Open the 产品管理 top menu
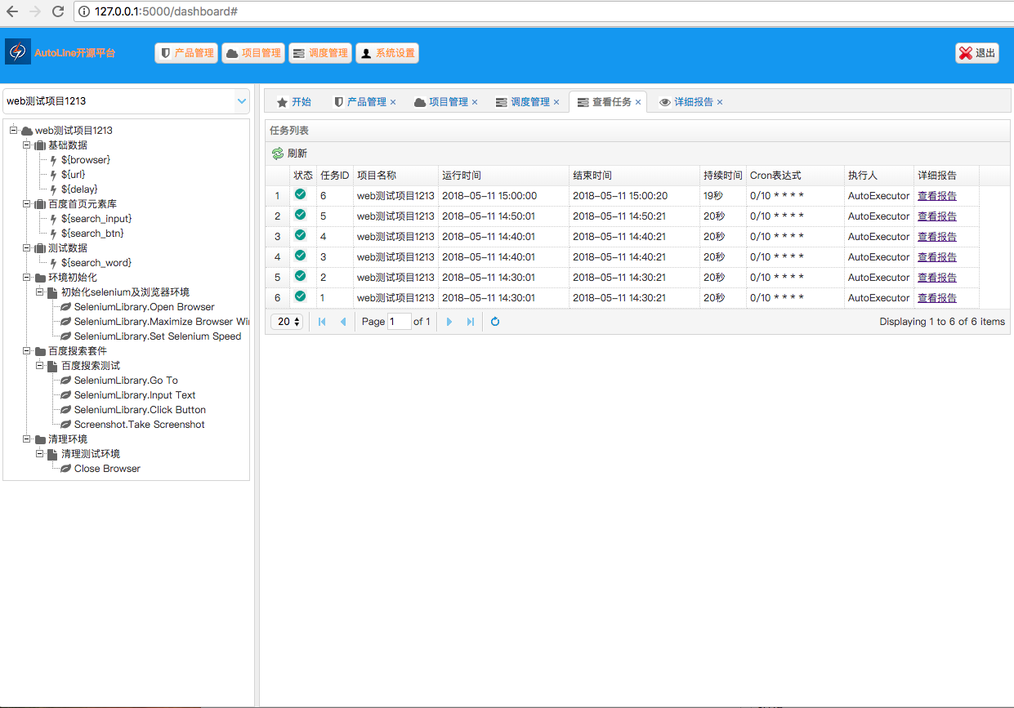This screenshot has height=708, width=1014. pyautogui.click(x=186, y=53)
